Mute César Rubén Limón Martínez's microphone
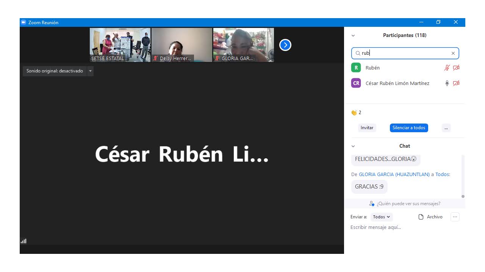The image size is (485, 272). tap(447, 83)
